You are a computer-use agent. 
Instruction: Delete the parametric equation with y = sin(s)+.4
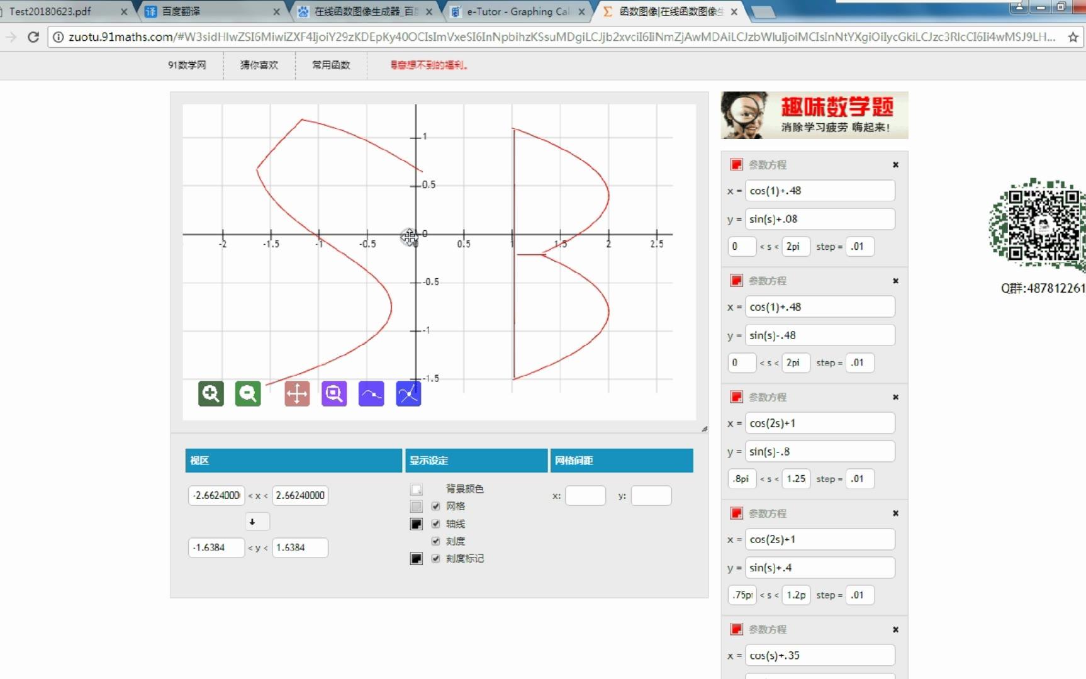click(895, 513)
